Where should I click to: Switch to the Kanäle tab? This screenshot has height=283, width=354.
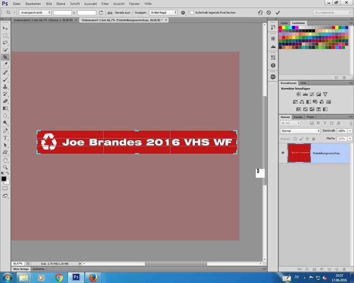(299, 117)
